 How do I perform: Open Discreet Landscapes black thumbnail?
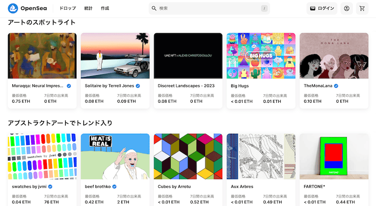coord(188,55)
